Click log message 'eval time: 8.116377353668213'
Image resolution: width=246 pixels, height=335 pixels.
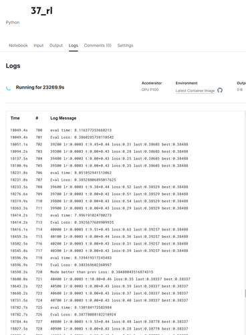[x=81, y=130]
